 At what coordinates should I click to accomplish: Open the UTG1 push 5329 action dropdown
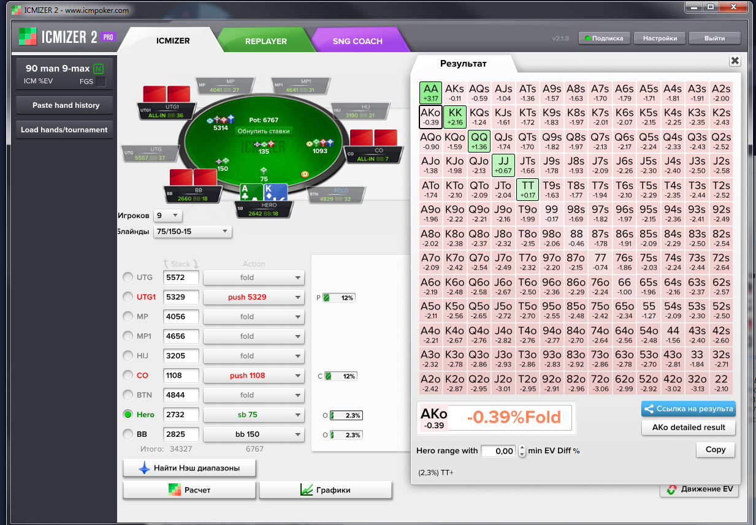pos(254,297)
